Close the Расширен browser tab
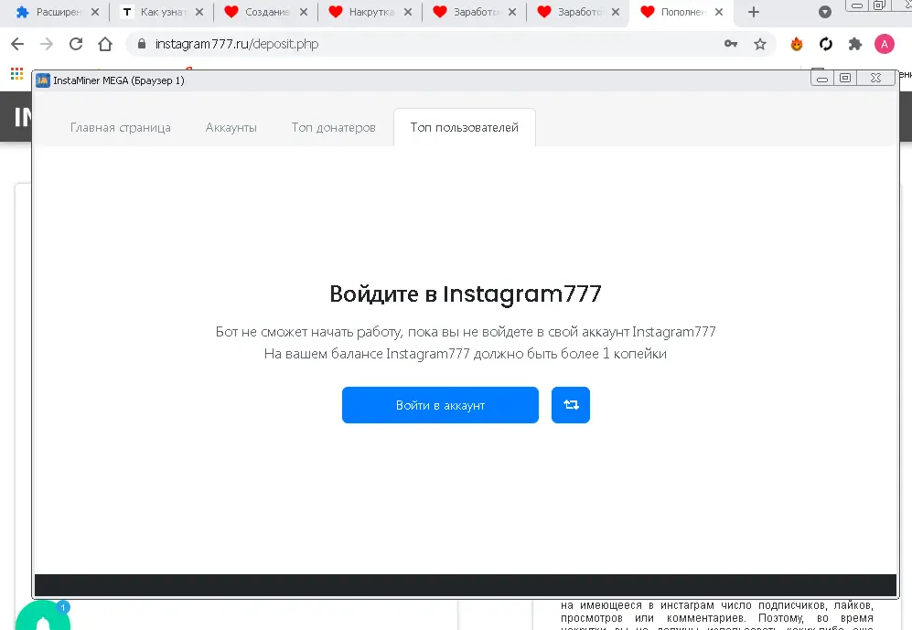The width and height of the screenshot is (912, 630). click(x=95, y=12)
